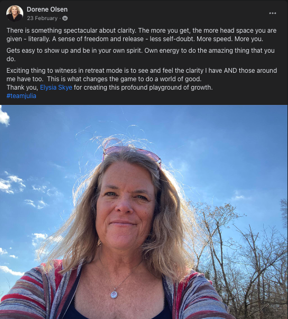The height and width of the screenshot is (319, 288).
Task: Click the woman's face in the photo
Action: [126, 206]
